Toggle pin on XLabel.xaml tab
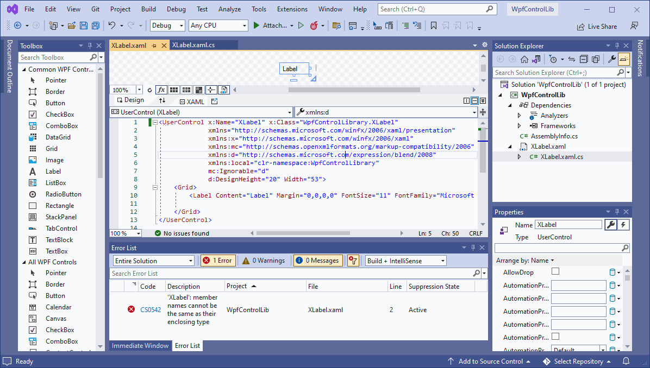The height and width of the screenshot is (368, 650). pyautogui.click(x=154, y=46)
